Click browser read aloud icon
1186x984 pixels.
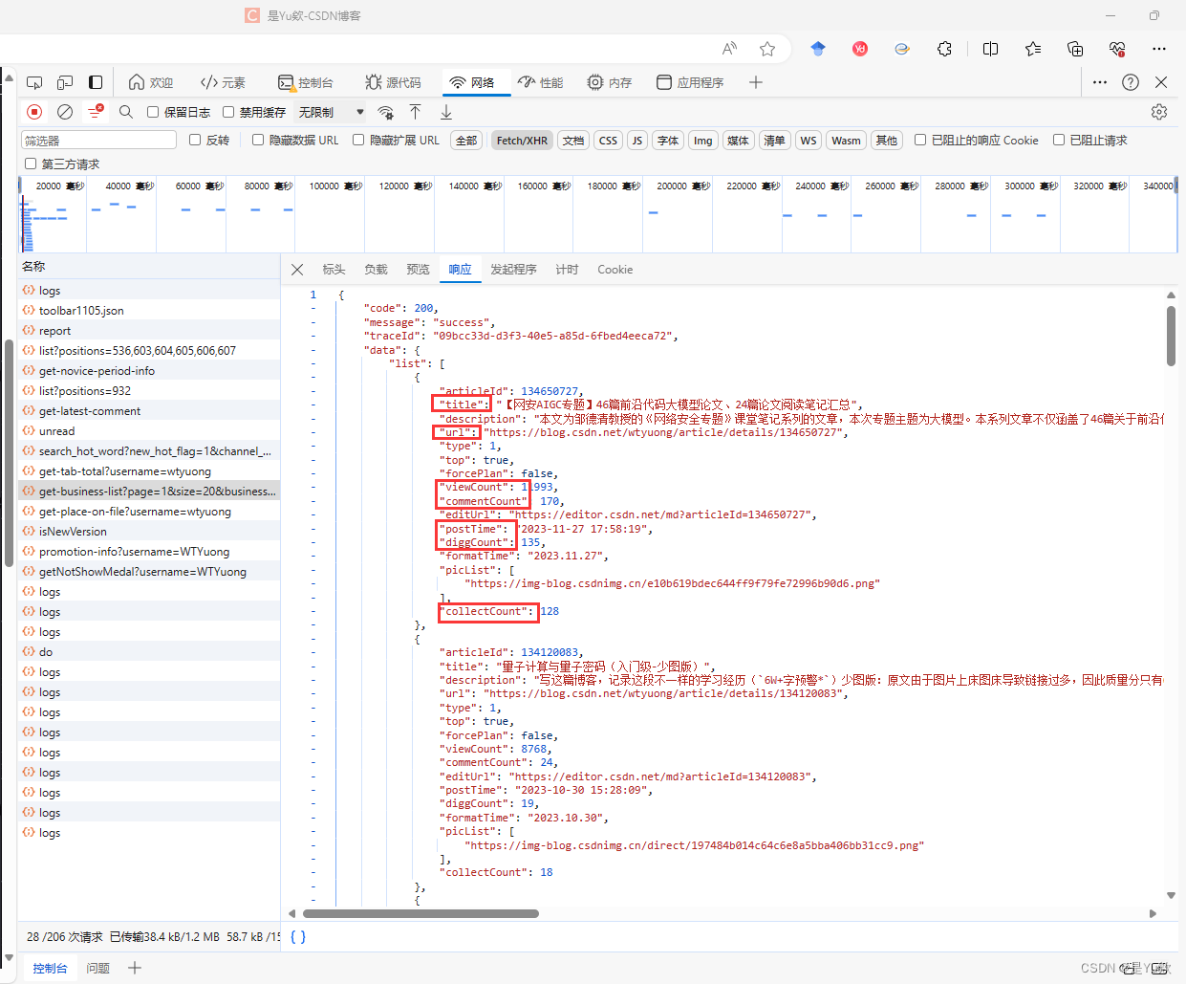(x=730, y=49)
